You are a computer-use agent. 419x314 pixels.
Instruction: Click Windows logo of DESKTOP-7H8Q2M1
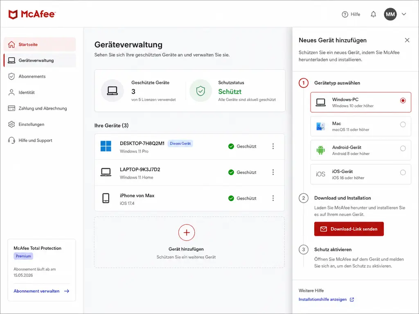[106, 146]
